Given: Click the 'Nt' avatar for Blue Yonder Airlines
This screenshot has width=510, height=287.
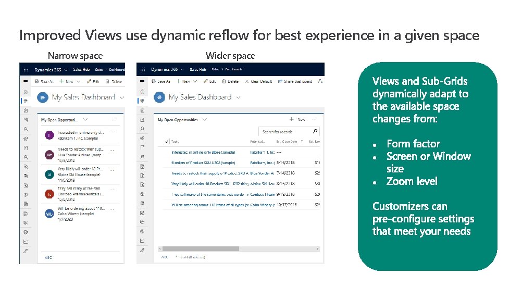Looking at the screenshot, I should point(49,155).
